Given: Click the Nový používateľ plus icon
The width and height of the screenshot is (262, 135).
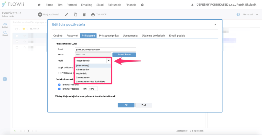Looking at the screenshot, I should pyautogui.click(x=40, y=15).
